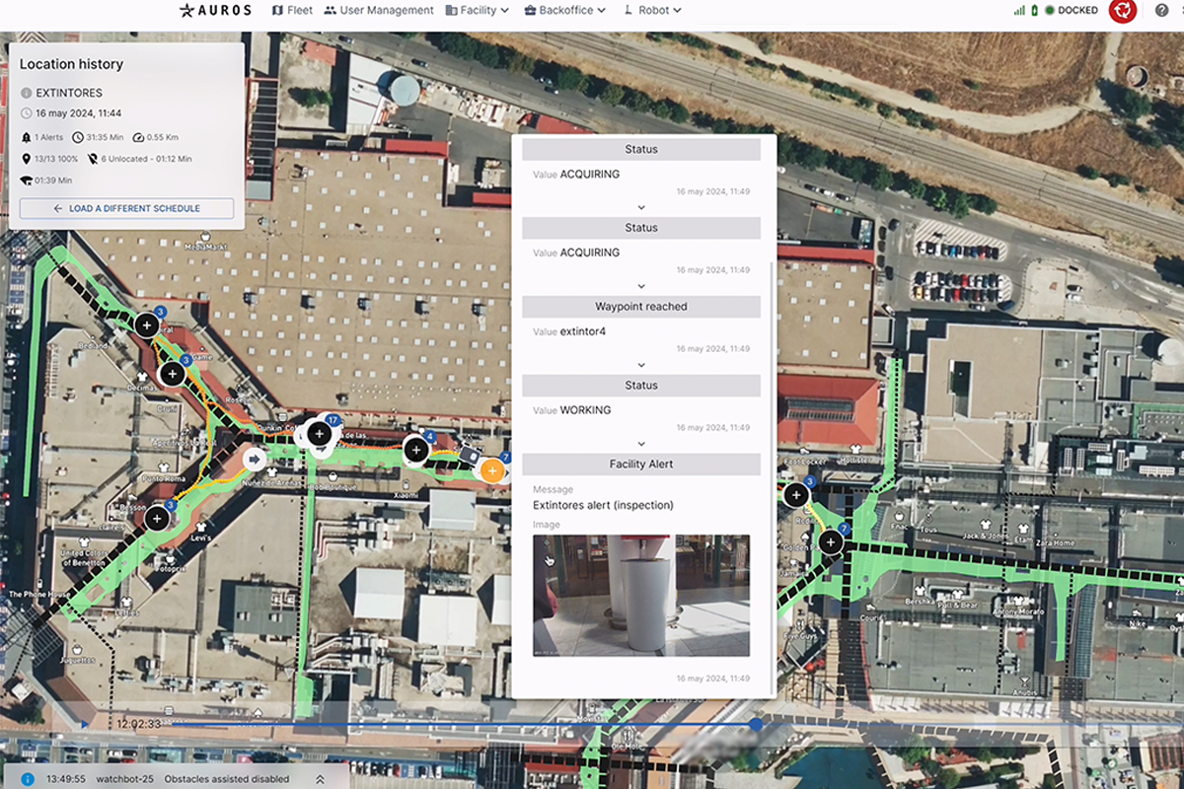The image size is (1184, 789).
Task: Expand the notification bar with double chevron
Action: (x=320, y=779)
